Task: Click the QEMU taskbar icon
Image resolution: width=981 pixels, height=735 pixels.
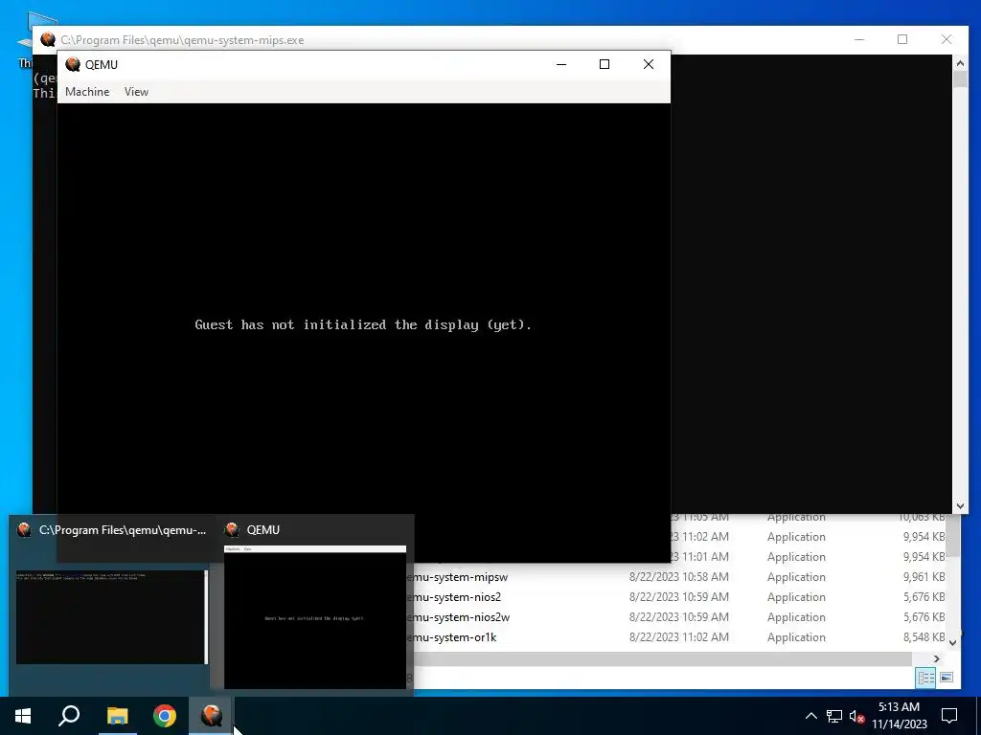Action: [212, 716]
